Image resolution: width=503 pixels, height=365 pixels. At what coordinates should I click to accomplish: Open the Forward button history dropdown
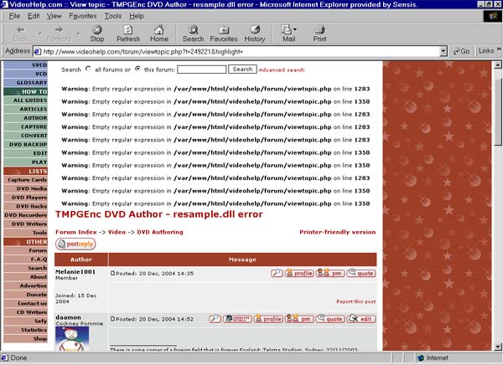pyautogui.click(x=78, y=33)
